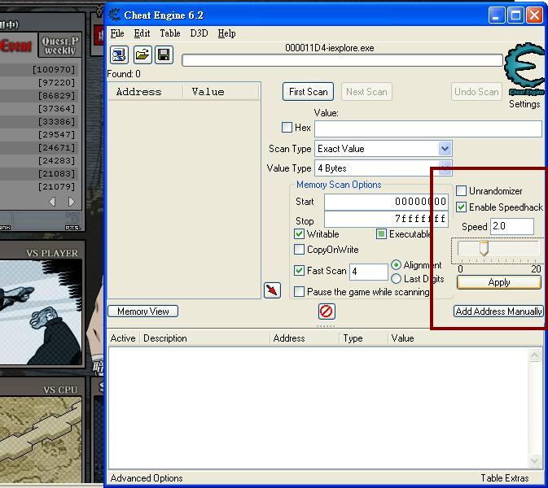The width and height of the screenshot is (548, 488).
Task: Click the Undo Scan button
Action: [476, 92]
